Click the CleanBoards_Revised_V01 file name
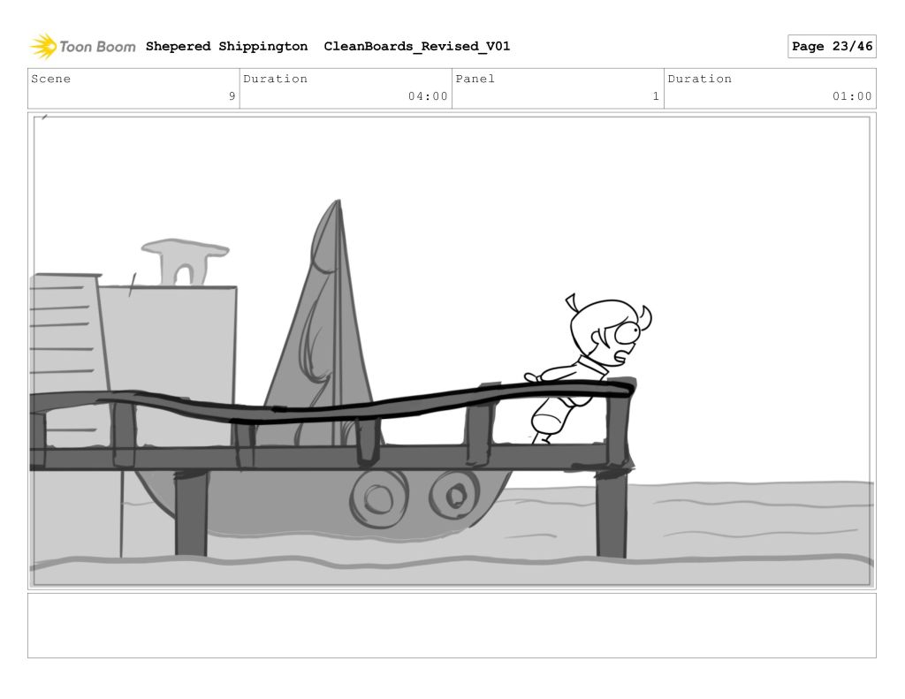 click(416, 47)
